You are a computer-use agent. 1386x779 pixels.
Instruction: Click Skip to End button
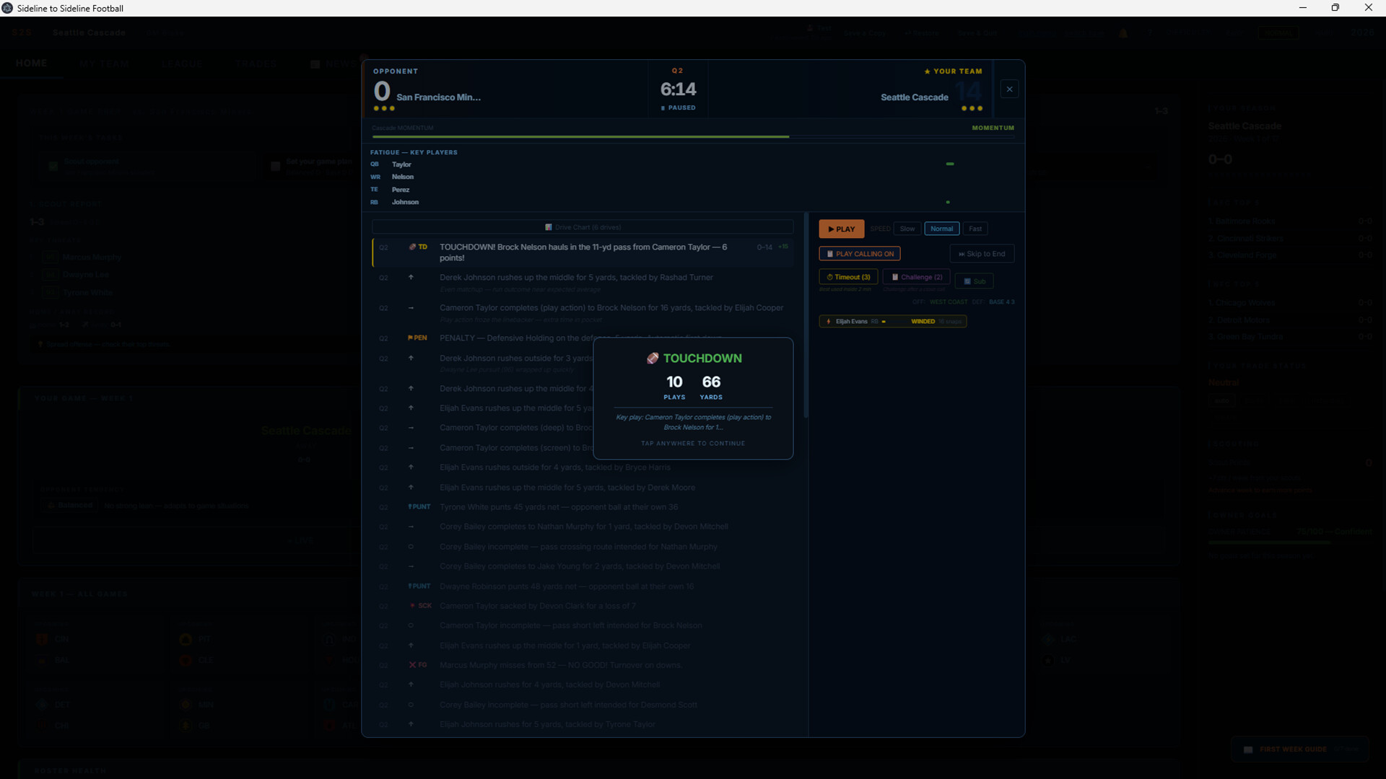[982, 254]
